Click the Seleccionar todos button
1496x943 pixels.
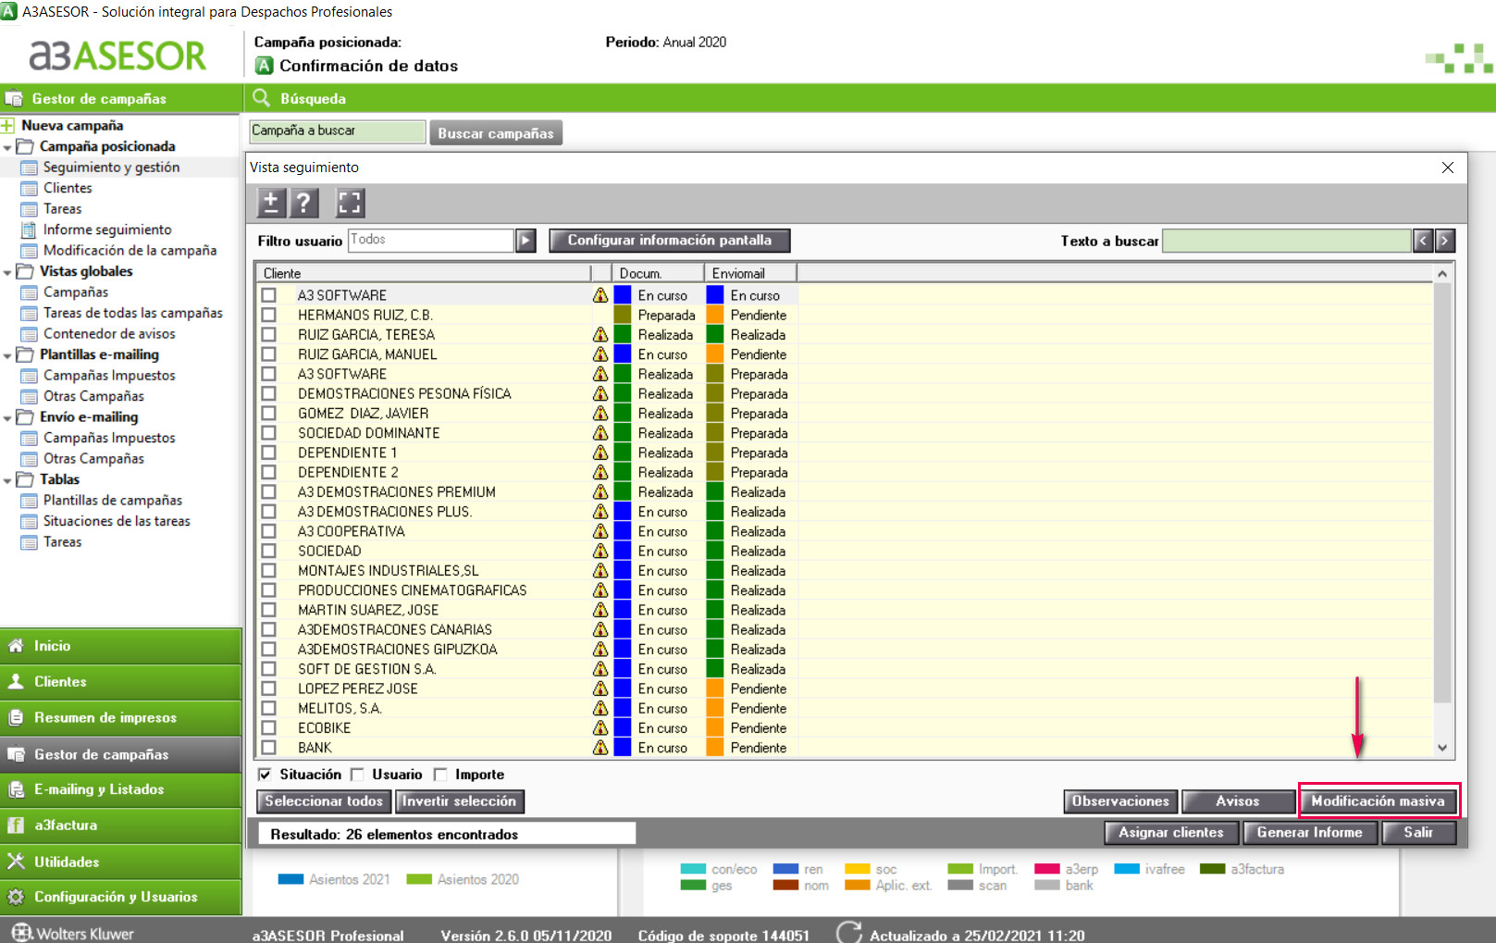click(324, 801)
